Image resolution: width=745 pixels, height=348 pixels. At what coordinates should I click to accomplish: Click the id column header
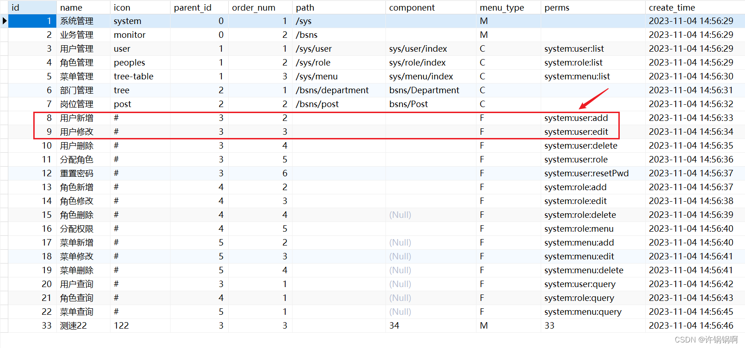tap(32, 7)
